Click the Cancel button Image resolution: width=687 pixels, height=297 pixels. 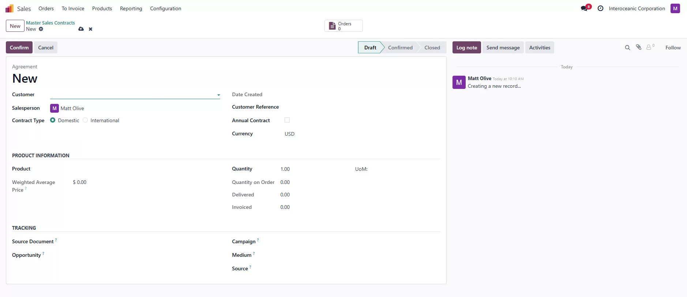tap(46, 48)
